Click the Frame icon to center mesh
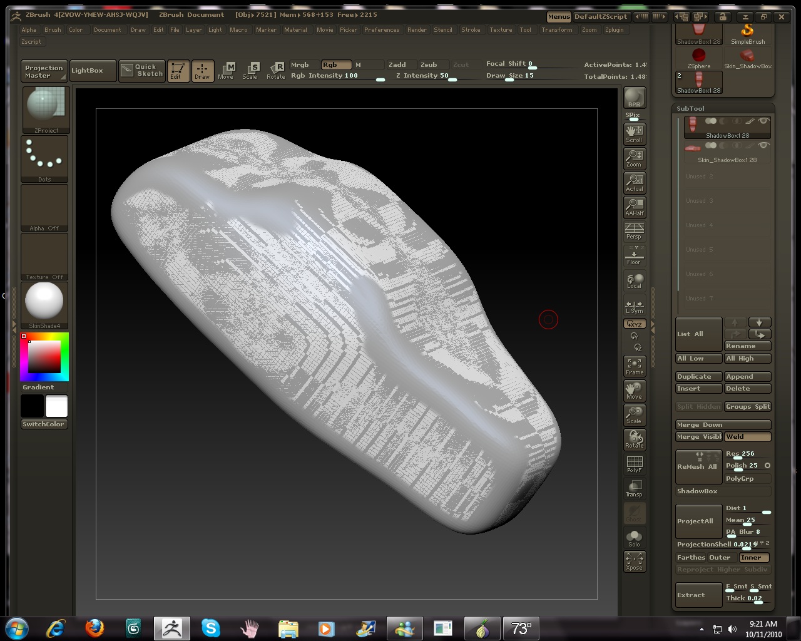 pyautogui.click(x=634, y=367)
